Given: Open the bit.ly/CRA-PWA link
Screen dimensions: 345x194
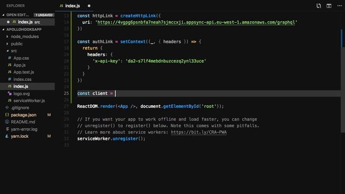Looking at the screenshot, I should 199,132.
